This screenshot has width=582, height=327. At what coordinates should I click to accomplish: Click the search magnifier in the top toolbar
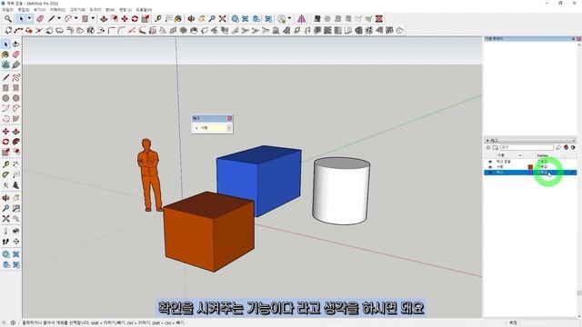8,18
